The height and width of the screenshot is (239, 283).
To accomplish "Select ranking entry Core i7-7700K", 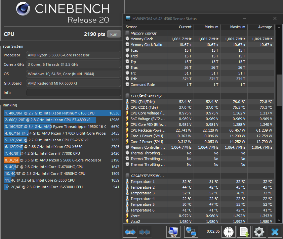I will point(62,153).
